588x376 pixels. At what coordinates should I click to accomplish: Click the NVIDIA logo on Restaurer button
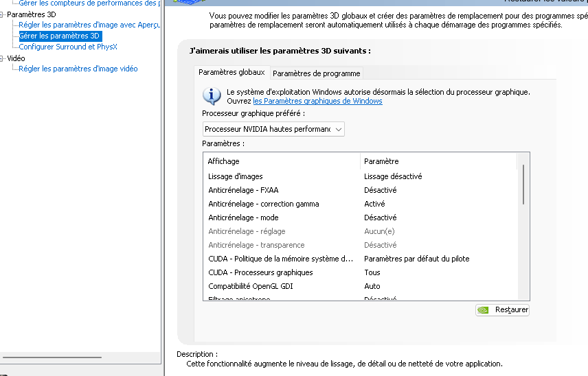pos(483,310)
